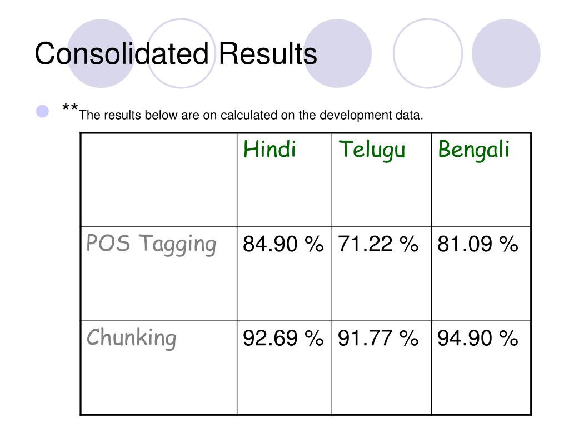Screen dimensions: 569x427
Task: Select the Bengali column header
Action: click(x=473, y=150)
